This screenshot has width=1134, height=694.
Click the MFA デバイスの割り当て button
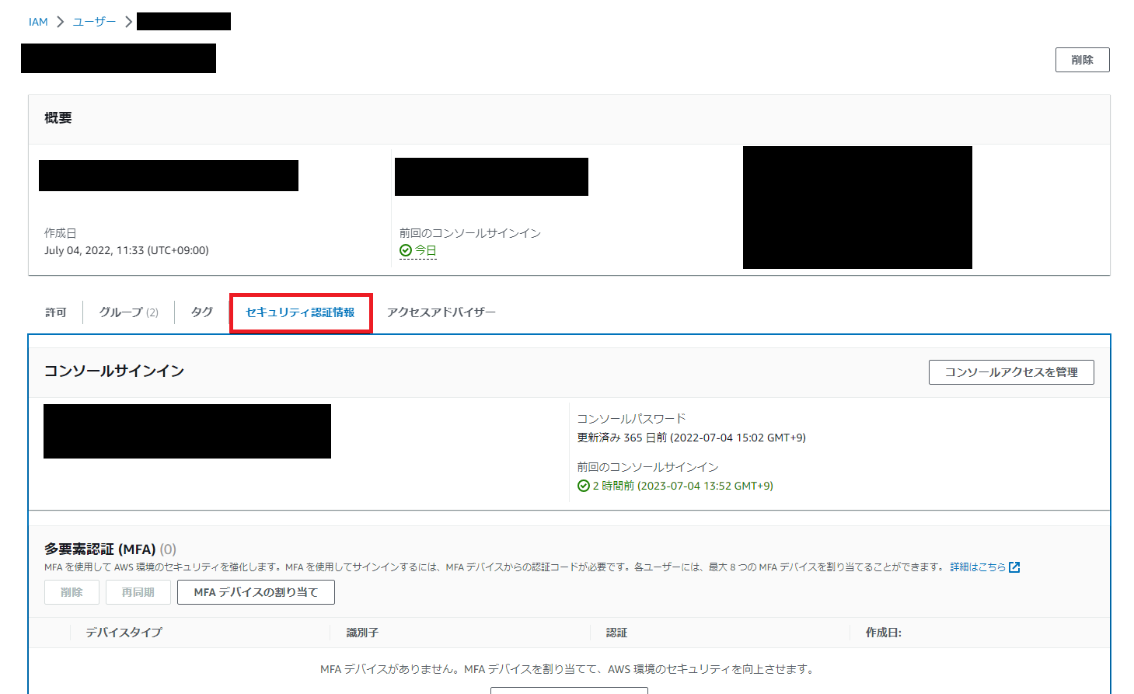(256, 591)
